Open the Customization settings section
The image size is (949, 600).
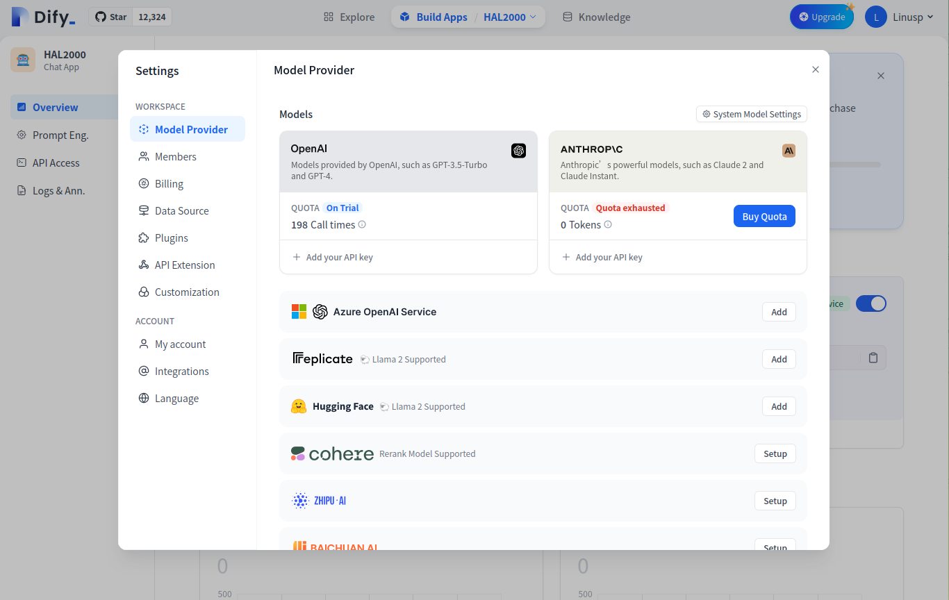(188, 292)
